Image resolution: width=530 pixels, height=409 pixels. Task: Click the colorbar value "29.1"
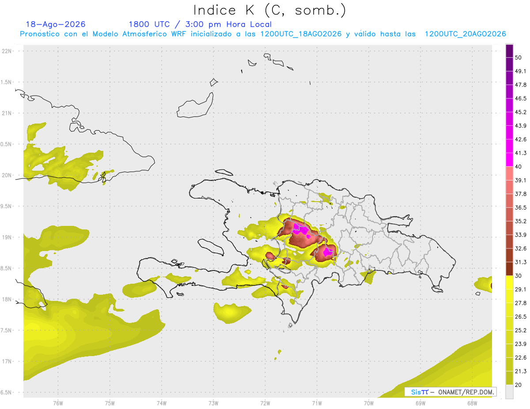point(521,289)
